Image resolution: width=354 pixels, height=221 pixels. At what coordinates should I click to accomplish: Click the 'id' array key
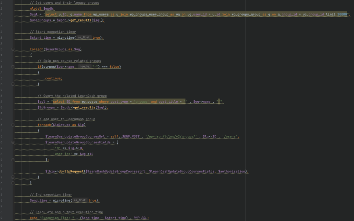(57, 148)
